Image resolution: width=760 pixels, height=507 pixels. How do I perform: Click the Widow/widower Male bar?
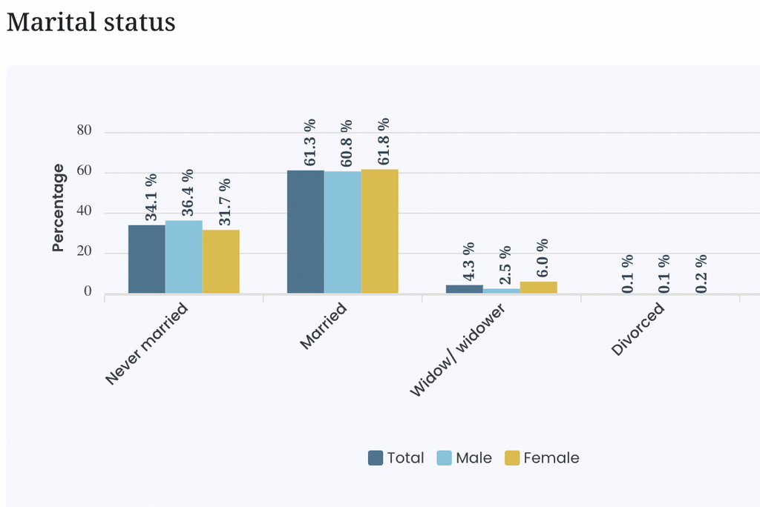[502, 291]
